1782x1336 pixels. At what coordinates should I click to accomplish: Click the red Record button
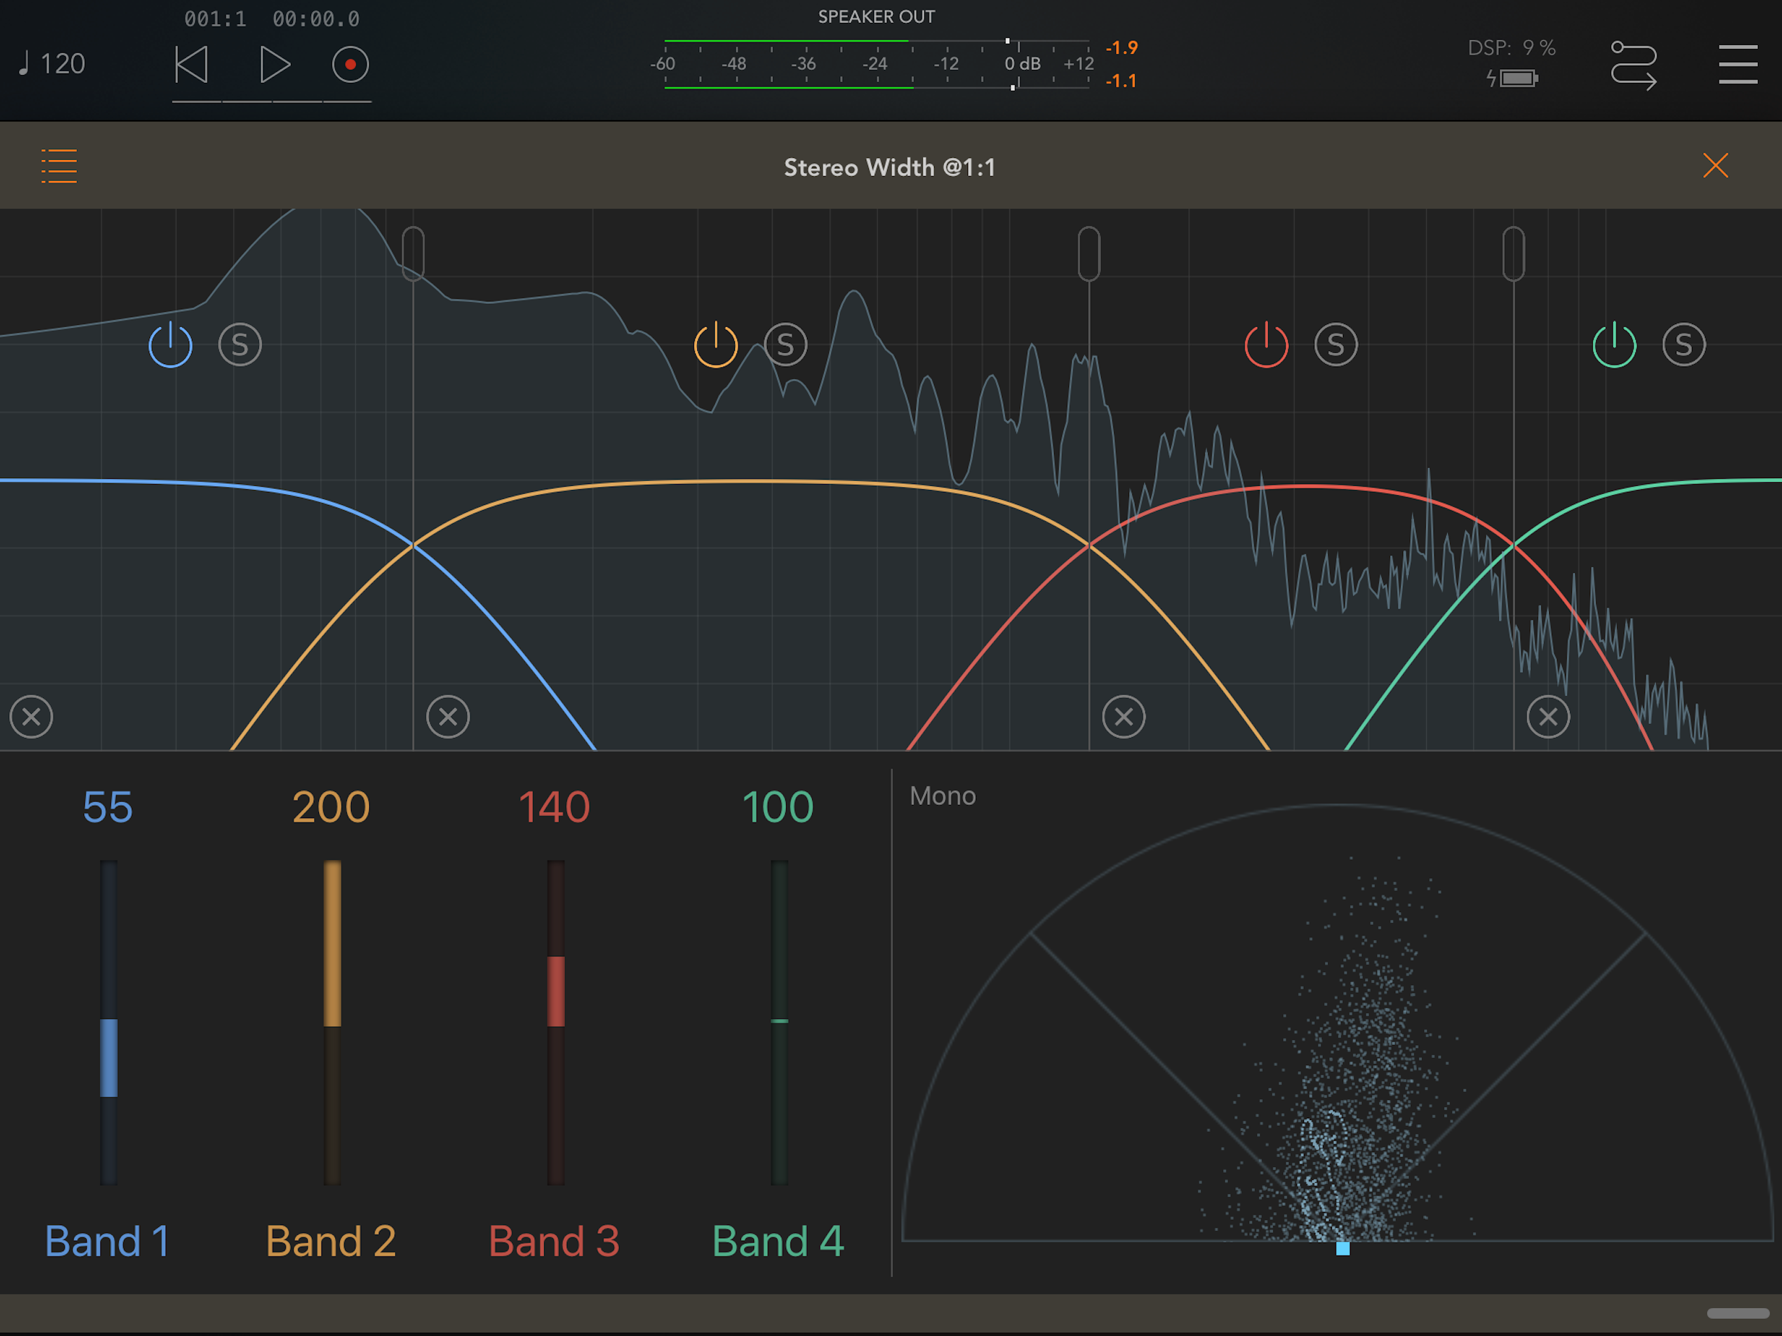(x=350, y=65)
